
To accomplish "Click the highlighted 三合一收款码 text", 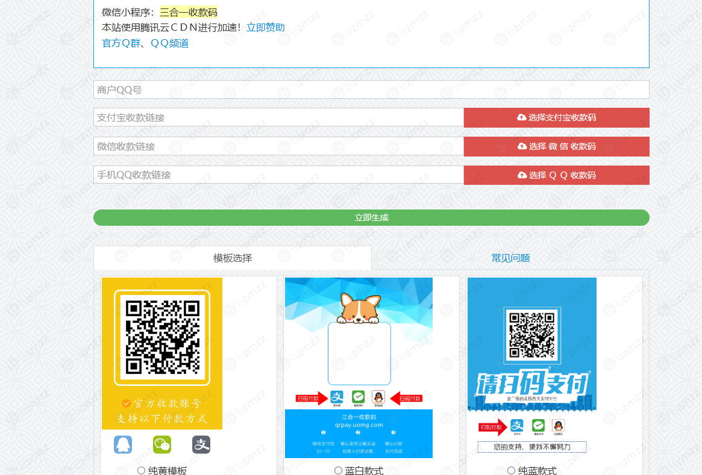I will point(189,12).
